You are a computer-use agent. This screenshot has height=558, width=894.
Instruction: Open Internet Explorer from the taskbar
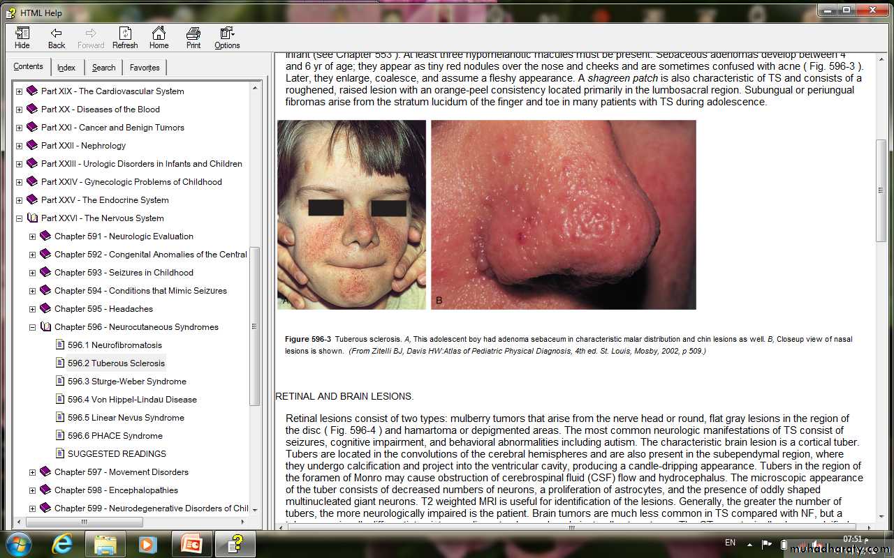click(x=62, y=543)
